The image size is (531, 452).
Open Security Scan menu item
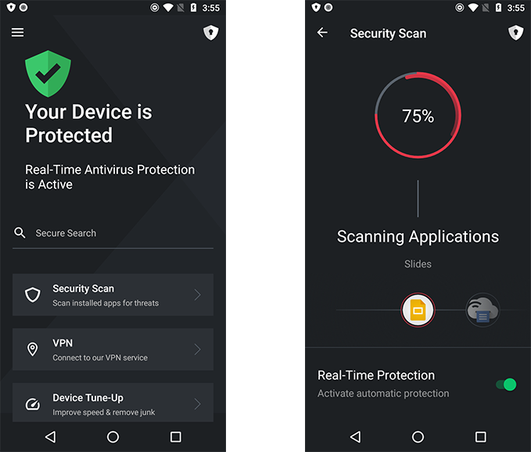click(x=113, y=295)
